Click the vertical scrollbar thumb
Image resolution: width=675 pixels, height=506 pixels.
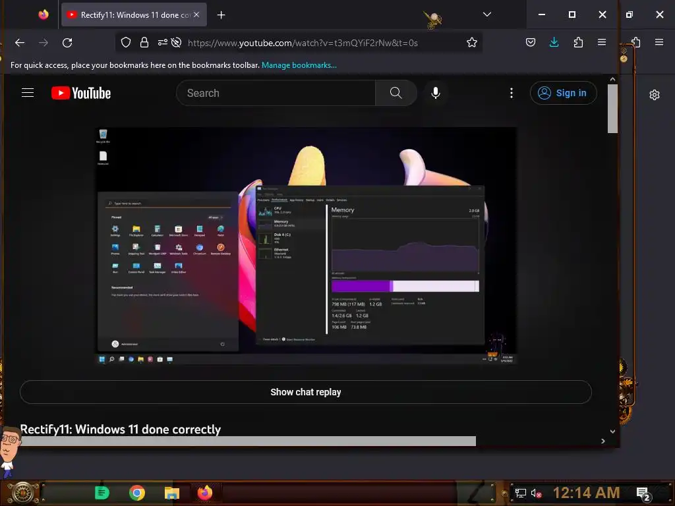click(x=612, y=109)
